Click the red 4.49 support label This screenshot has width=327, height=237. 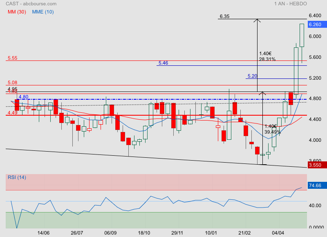(x=13, y=113)
